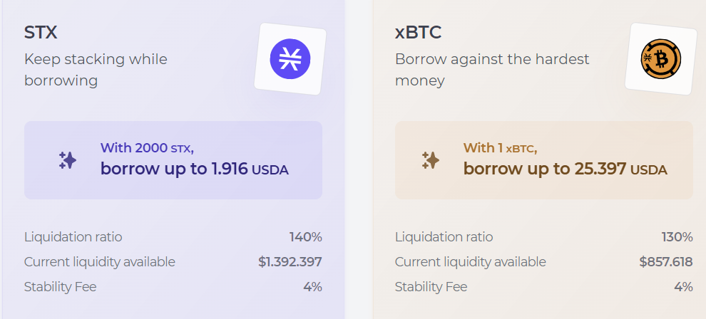Click 'Borrow against the hardest money' subtitle
Screen dimensions: 706x319
coord(492,69)
